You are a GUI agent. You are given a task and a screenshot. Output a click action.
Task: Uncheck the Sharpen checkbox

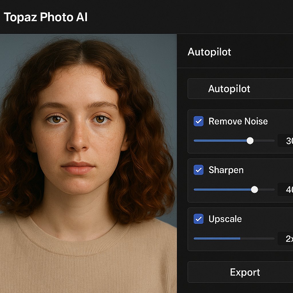coord(199,170)
